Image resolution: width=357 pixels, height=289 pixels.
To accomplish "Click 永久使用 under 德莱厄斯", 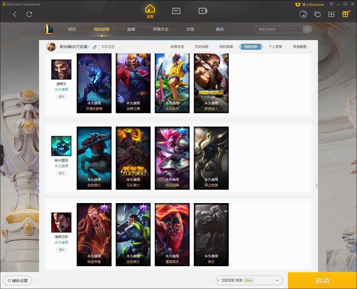I will point(61,243).
